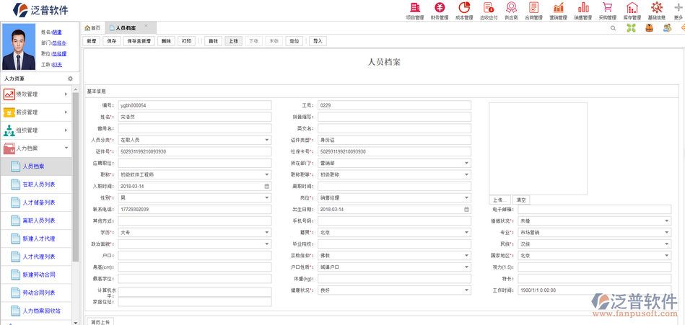The width and height of the screenshot is (685, 325).
Task: Open 采购管理 shopping cart icon
Action: (607, 10)
